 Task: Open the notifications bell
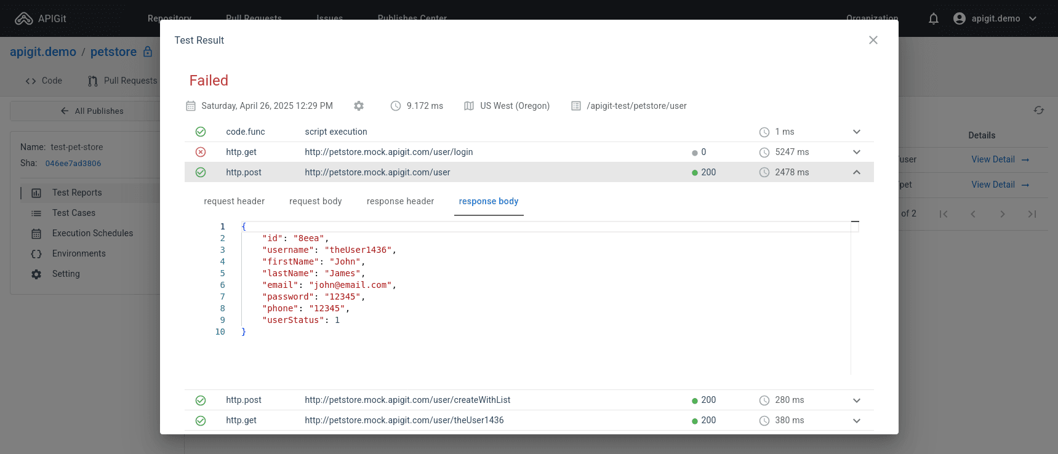coord(934,18)
